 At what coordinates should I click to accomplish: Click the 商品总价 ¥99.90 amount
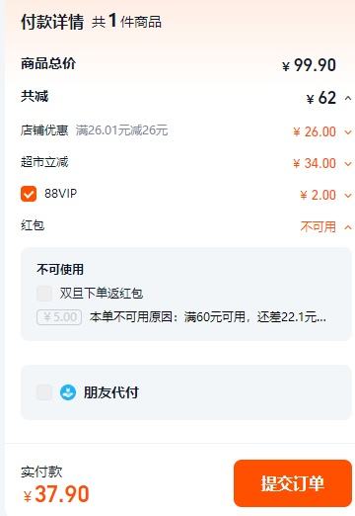tap(309, 65)
